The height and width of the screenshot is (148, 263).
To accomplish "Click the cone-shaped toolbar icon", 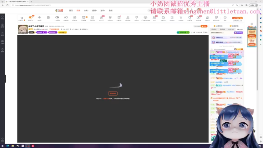I will click(x=128, y=17).
